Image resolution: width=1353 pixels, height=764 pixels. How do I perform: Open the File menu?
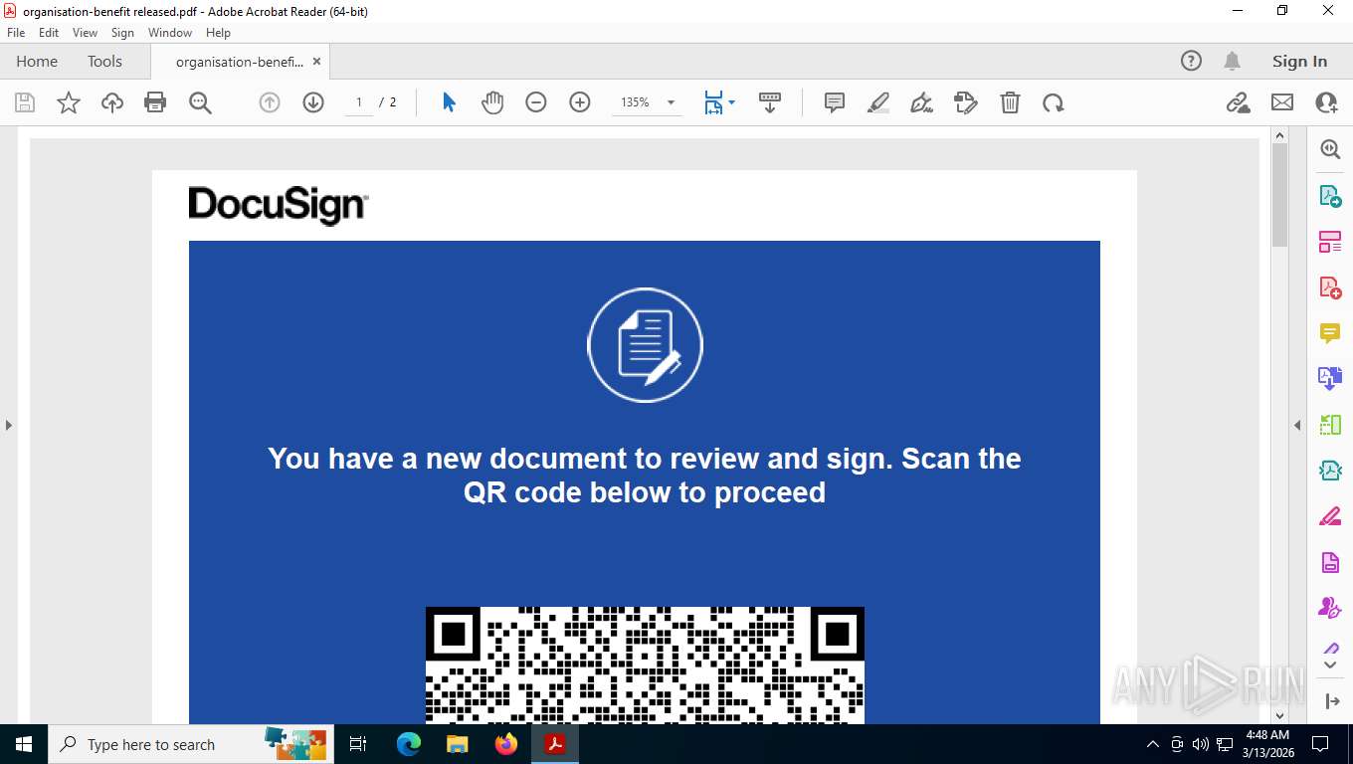coord(16,33)
